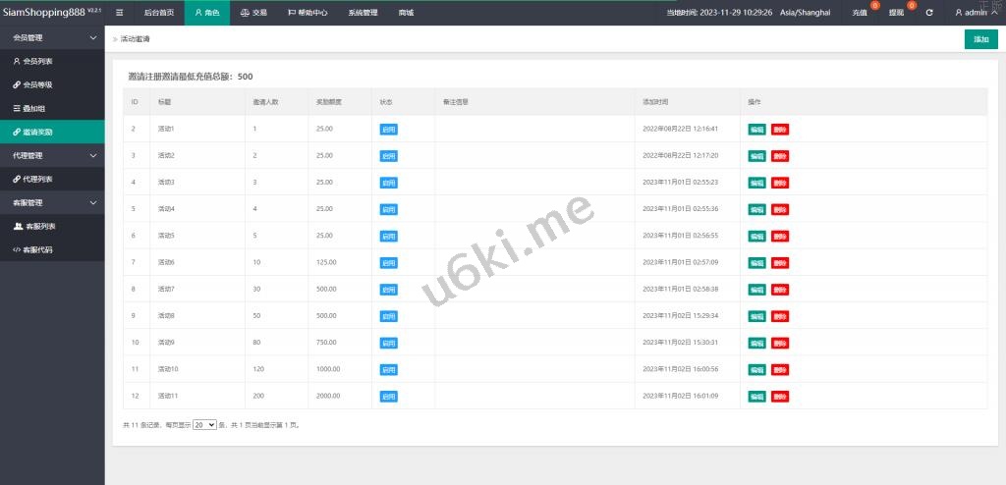The height and width of the screenshot is (485, 1006).
Task: Edit 活动8 using the 编辑 button
Action: point(756,316)
